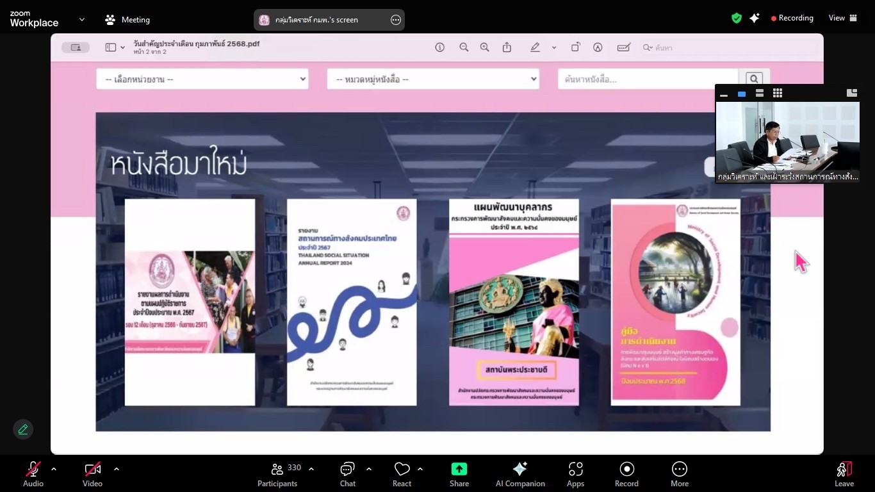Open the annotation pencil tool

[23, 429]
